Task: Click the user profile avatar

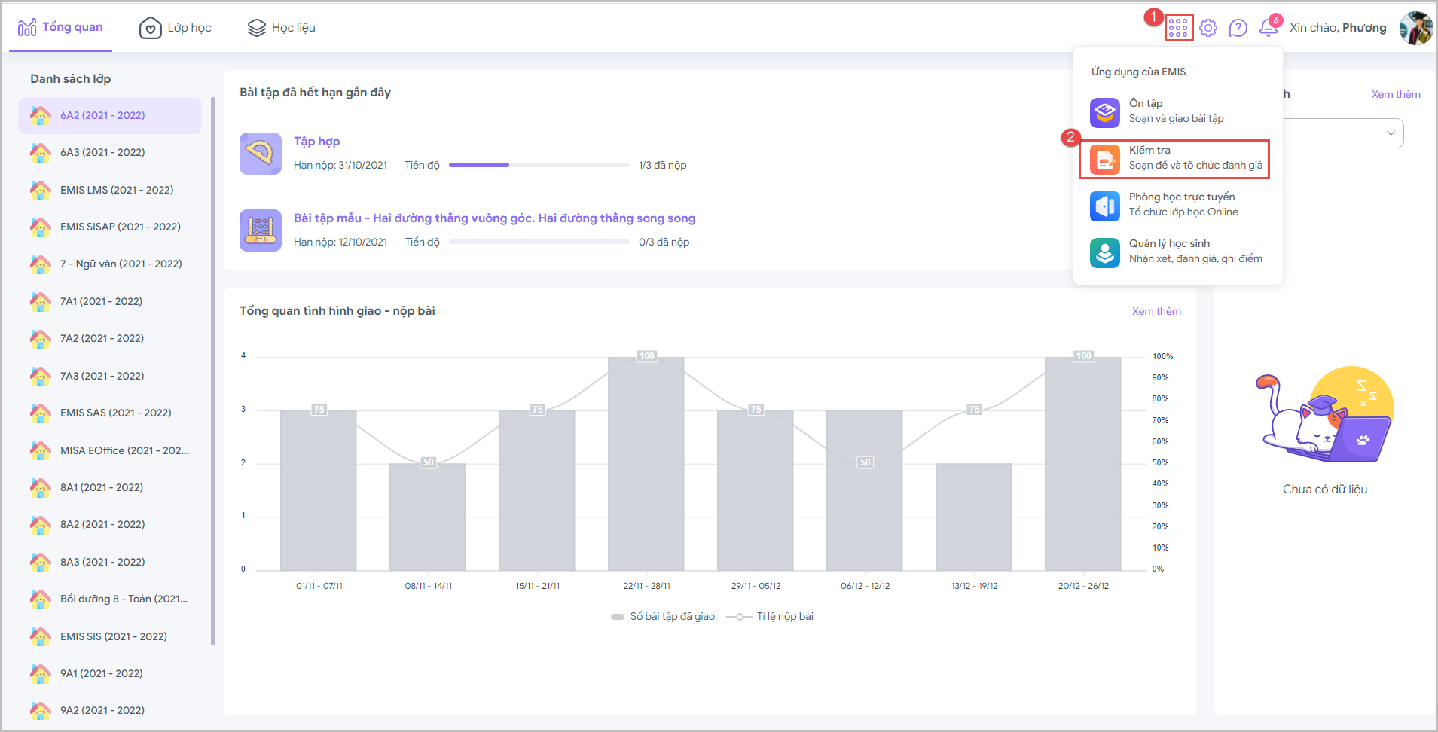Action: click(x=1415, y=28)
